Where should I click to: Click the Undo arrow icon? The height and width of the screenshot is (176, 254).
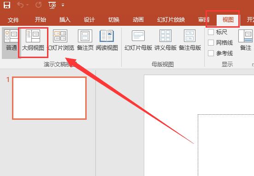pyautogui.click(x=20, y=5)
